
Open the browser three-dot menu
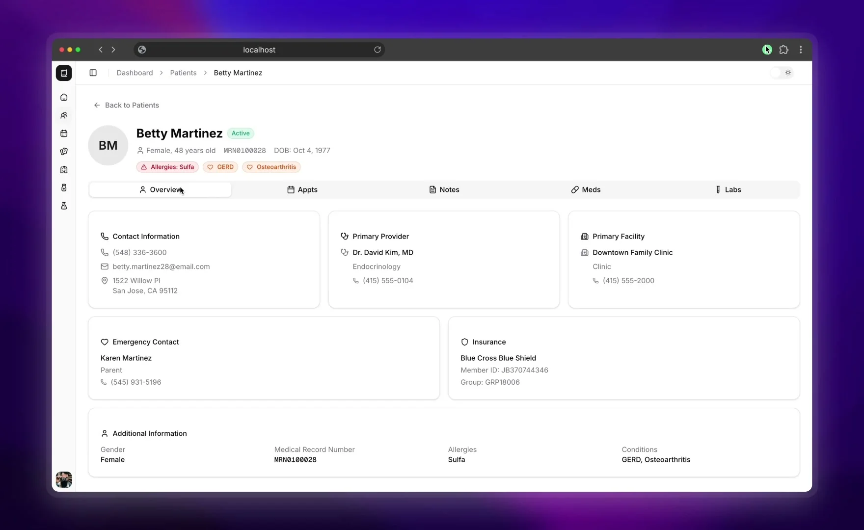click(801, 50)
